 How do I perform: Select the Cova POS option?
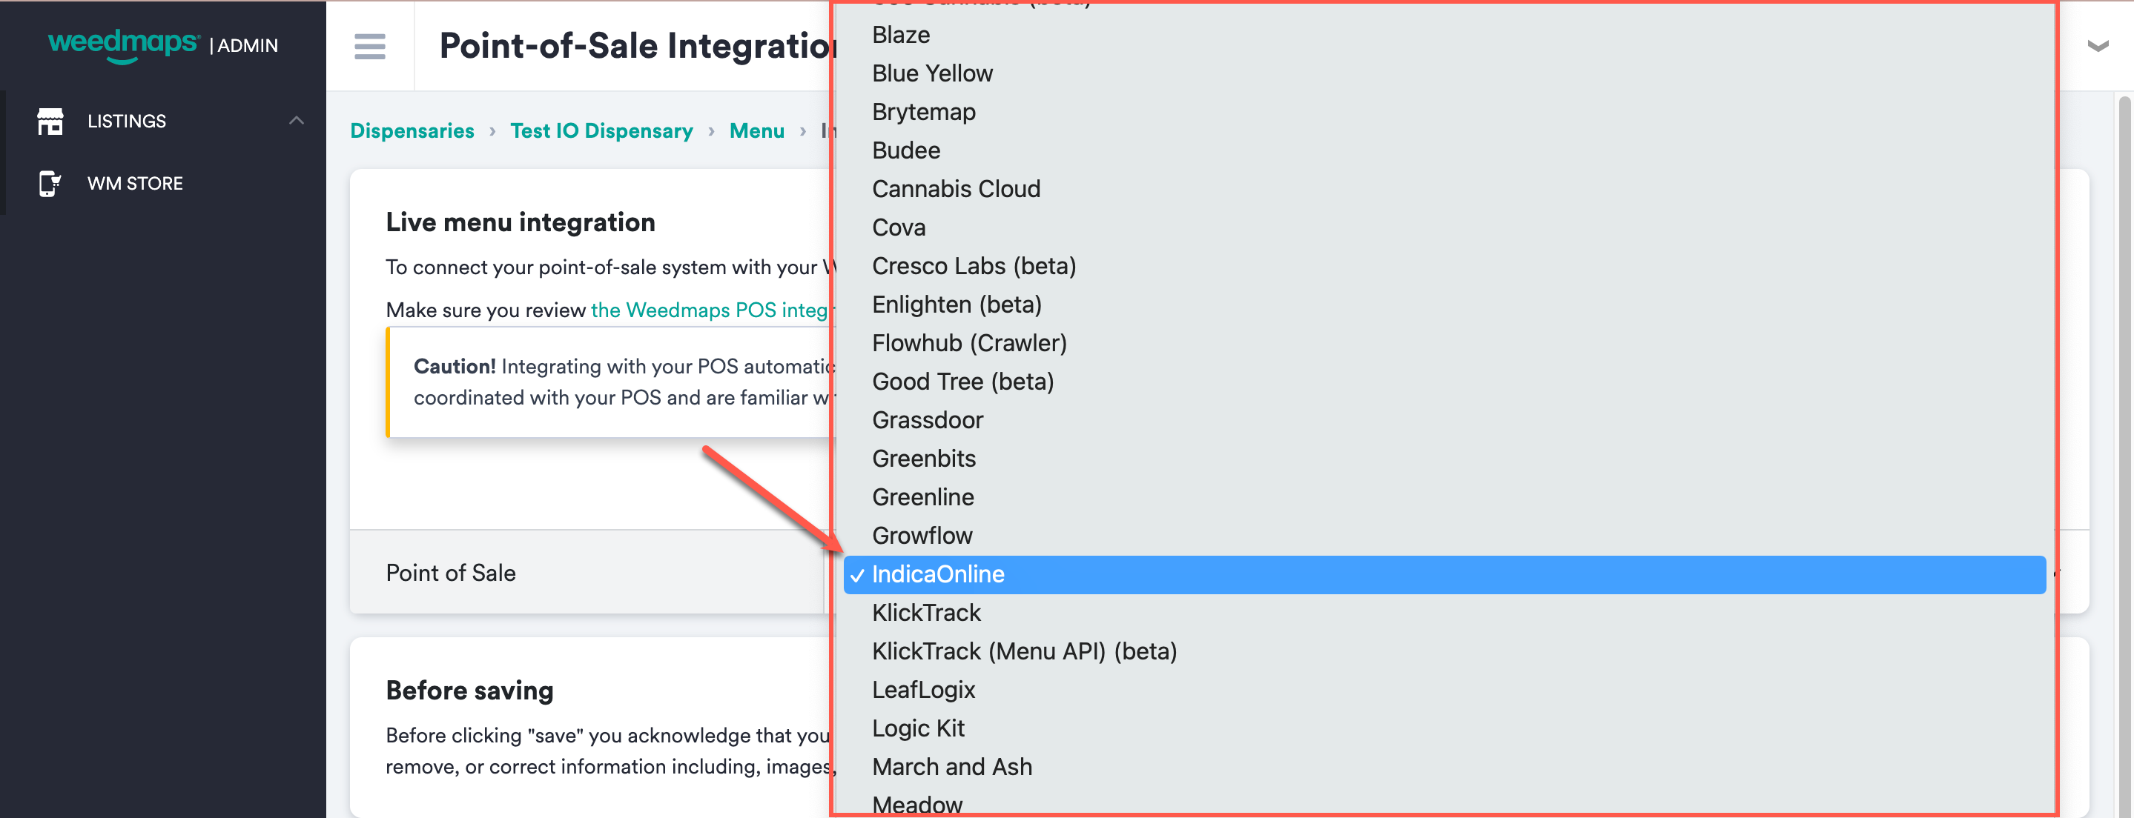[x=898, y=227]
